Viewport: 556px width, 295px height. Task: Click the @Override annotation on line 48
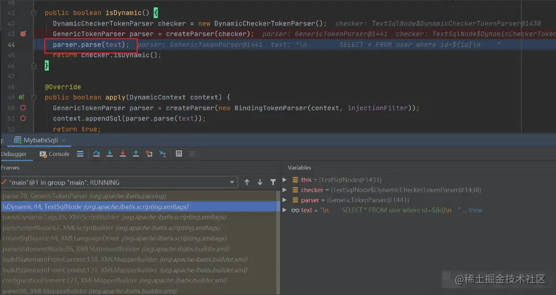point(63,86)
